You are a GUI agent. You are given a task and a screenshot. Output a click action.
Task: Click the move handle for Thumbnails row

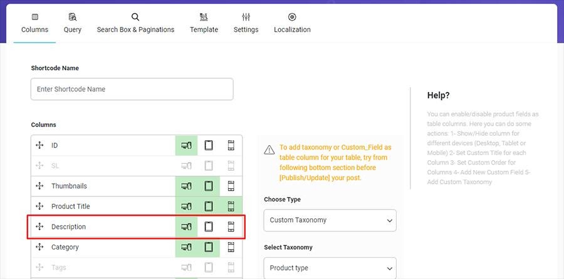tap(39, 186)
